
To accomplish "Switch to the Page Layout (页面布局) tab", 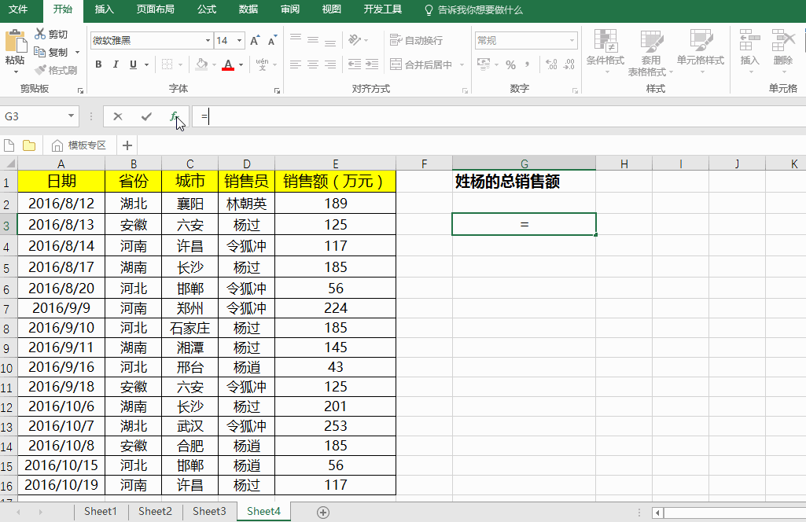I will 155,9.
